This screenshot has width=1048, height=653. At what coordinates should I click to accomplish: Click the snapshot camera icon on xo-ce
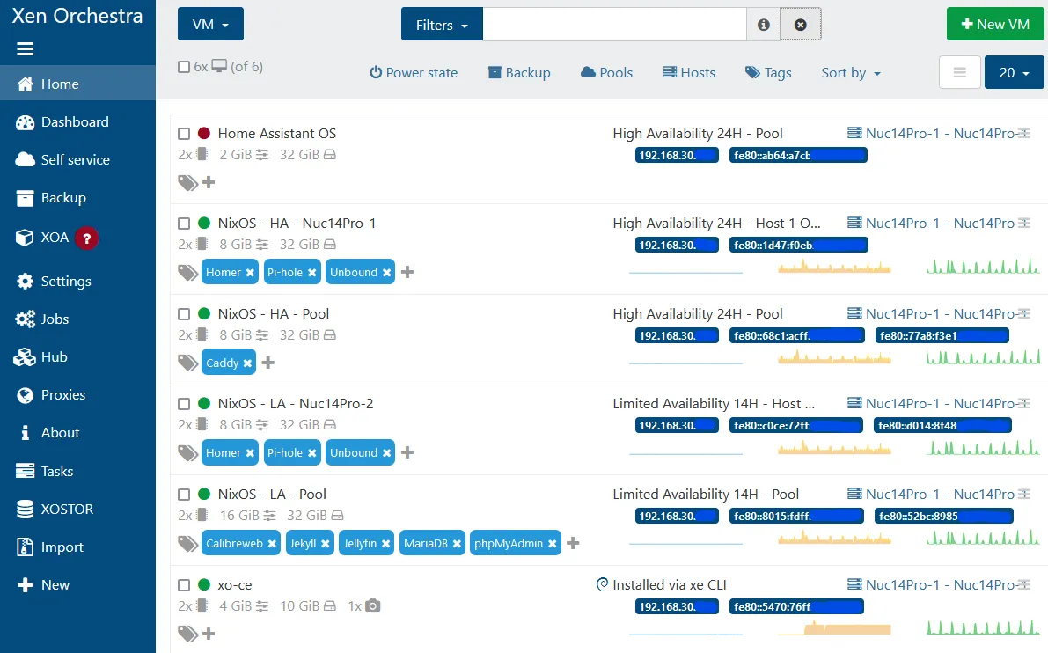coord(373,605)
